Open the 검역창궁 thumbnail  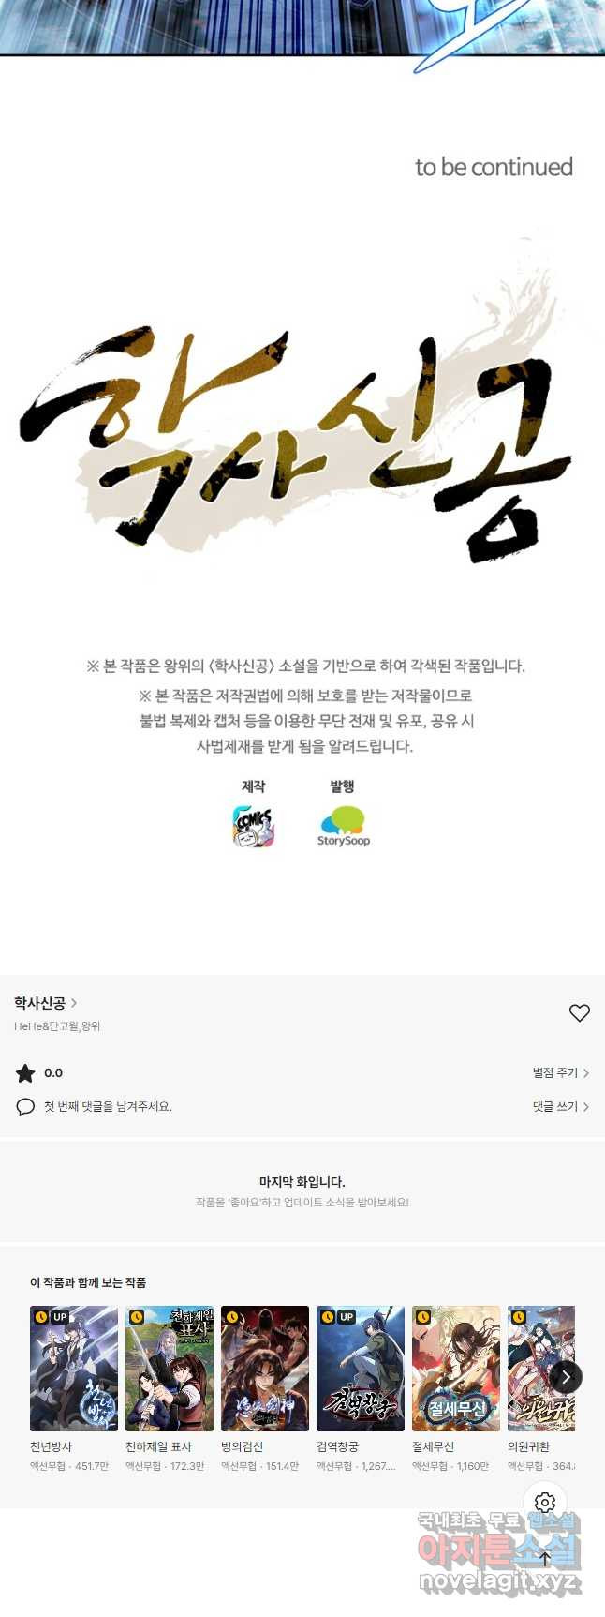pos(361,1369)
